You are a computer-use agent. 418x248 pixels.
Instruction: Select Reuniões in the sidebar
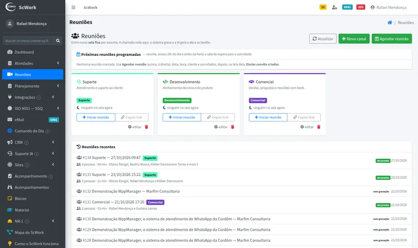32,75
